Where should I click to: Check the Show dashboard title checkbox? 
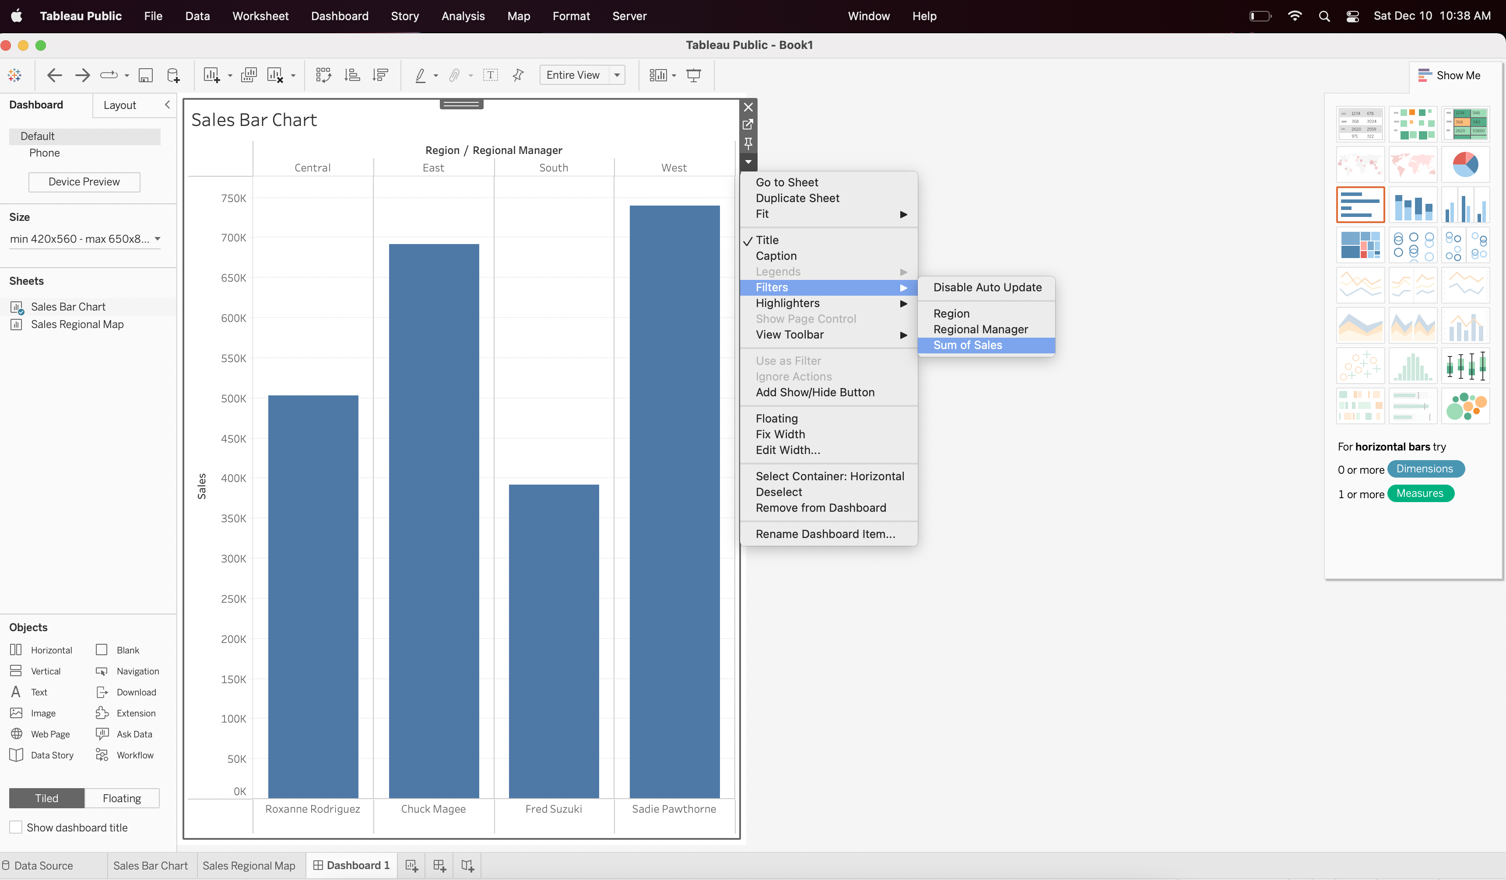point(16,828)
